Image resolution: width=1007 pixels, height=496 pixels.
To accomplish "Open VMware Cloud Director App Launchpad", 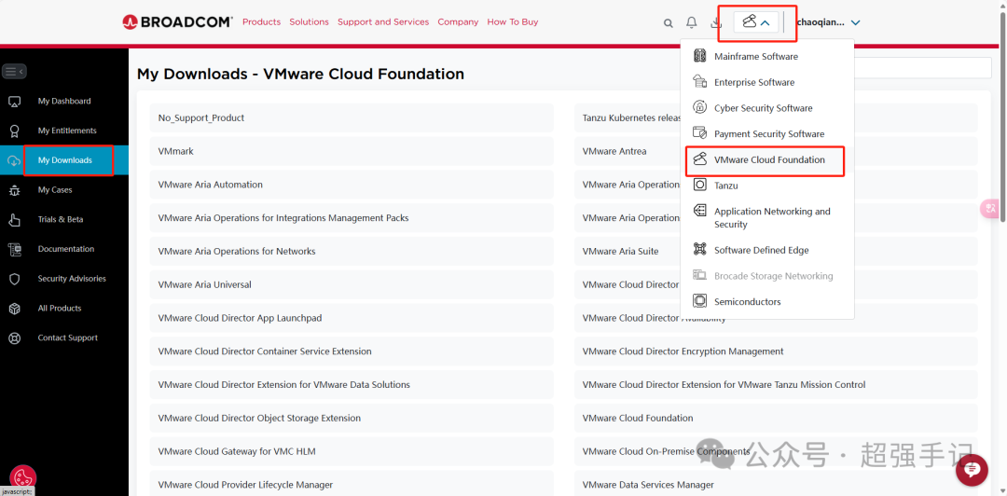I will pyautogui.click(x=352, y=318).
